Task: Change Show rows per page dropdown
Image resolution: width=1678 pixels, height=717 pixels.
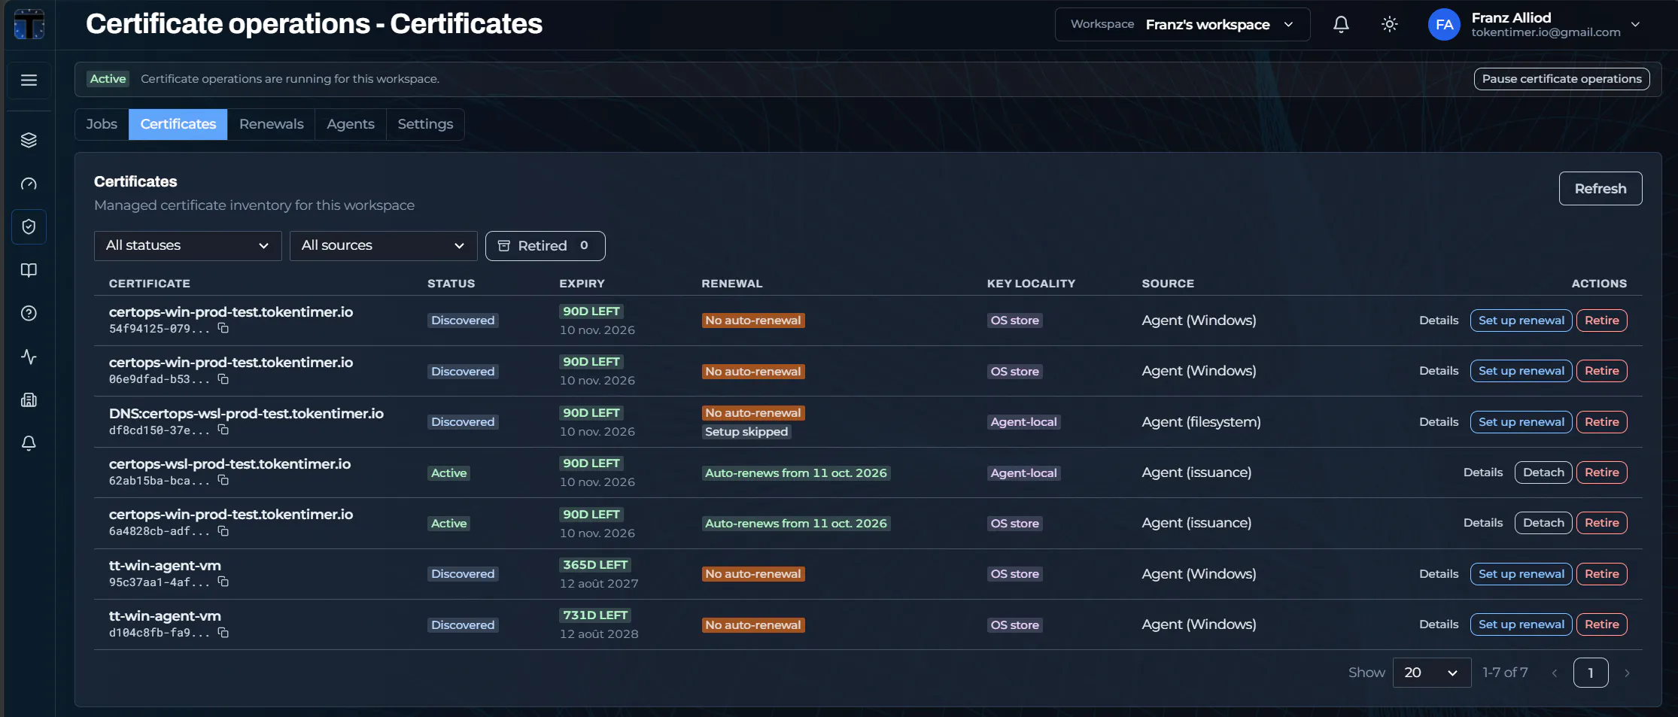Action: tap(1431, 673)
